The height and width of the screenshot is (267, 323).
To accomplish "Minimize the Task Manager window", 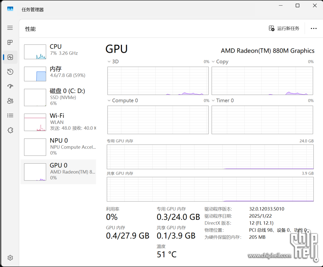I will tap(280, 6).
